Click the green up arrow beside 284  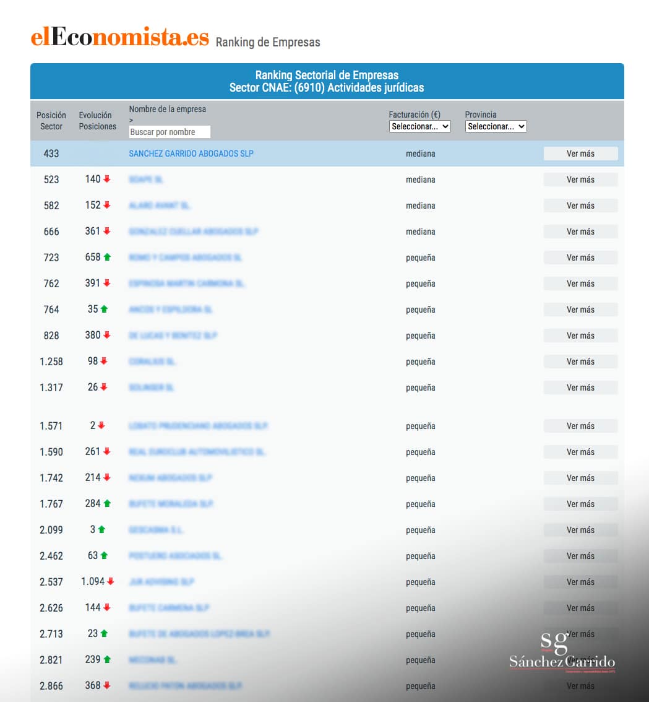[107, 503]
